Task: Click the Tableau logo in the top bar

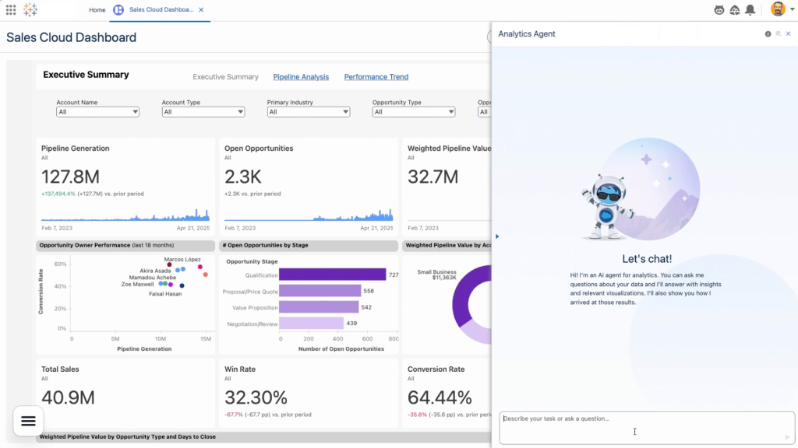Action: click(30, 9)
